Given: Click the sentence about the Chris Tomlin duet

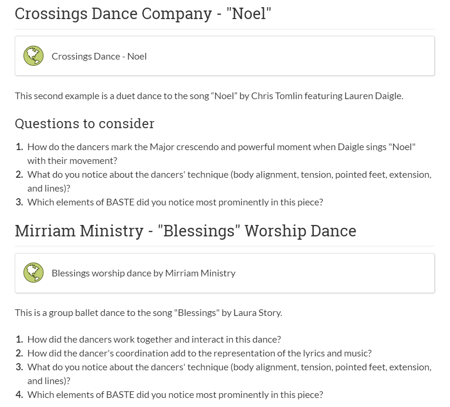Looking at the screenshot, I should 209,96.
